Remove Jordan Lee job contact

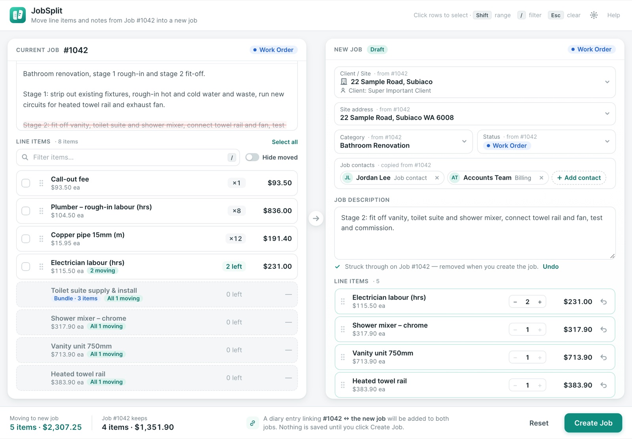pos(437,178)
